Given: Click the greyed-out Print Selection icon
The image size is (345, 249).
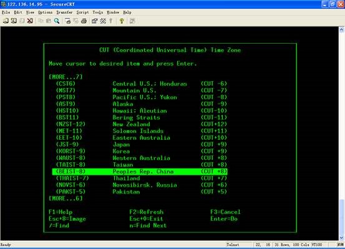Looking at the screenshot, I should (75, 21).
